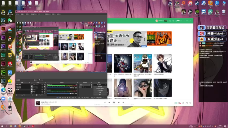This screenshot has height=128, width=228.
Task: Click 开始录制 in OBS controls
Action: tap(100, 87)
